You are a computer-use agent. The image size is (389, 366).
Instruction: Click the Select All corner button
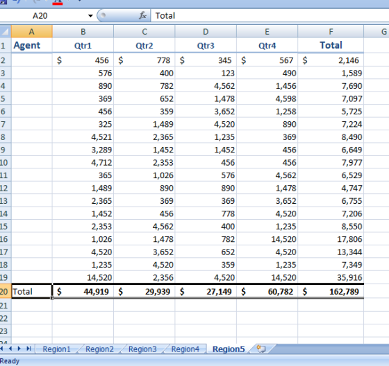point(6,31)
